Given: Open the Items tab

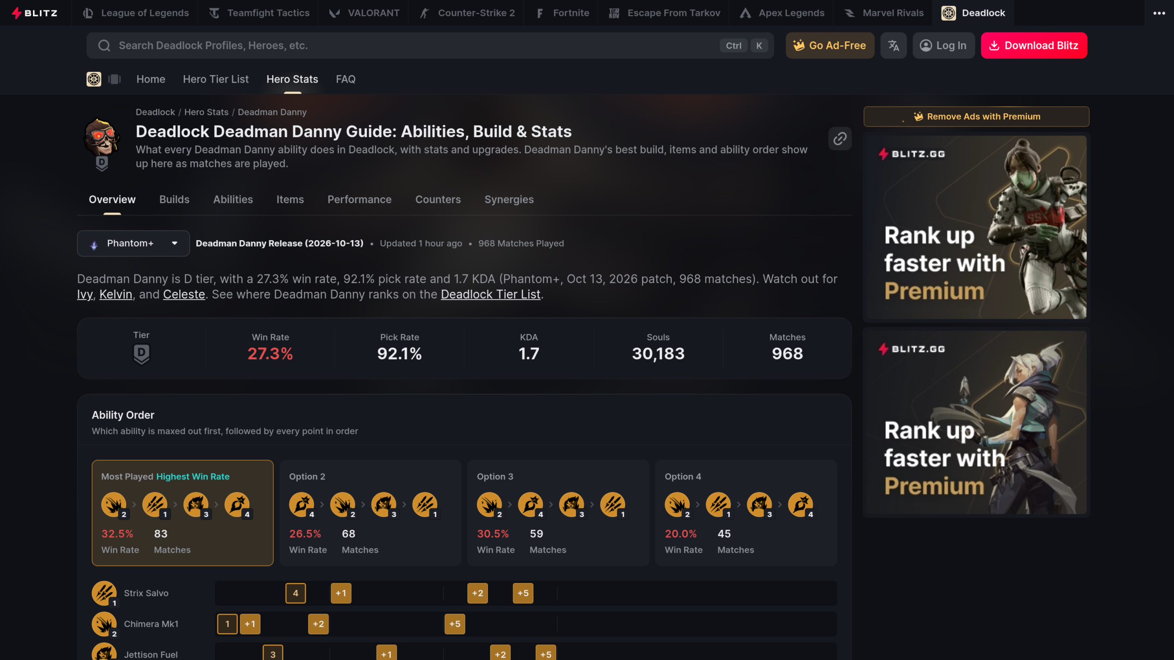Looking at the screenshot, I should (x=290, y=199).
